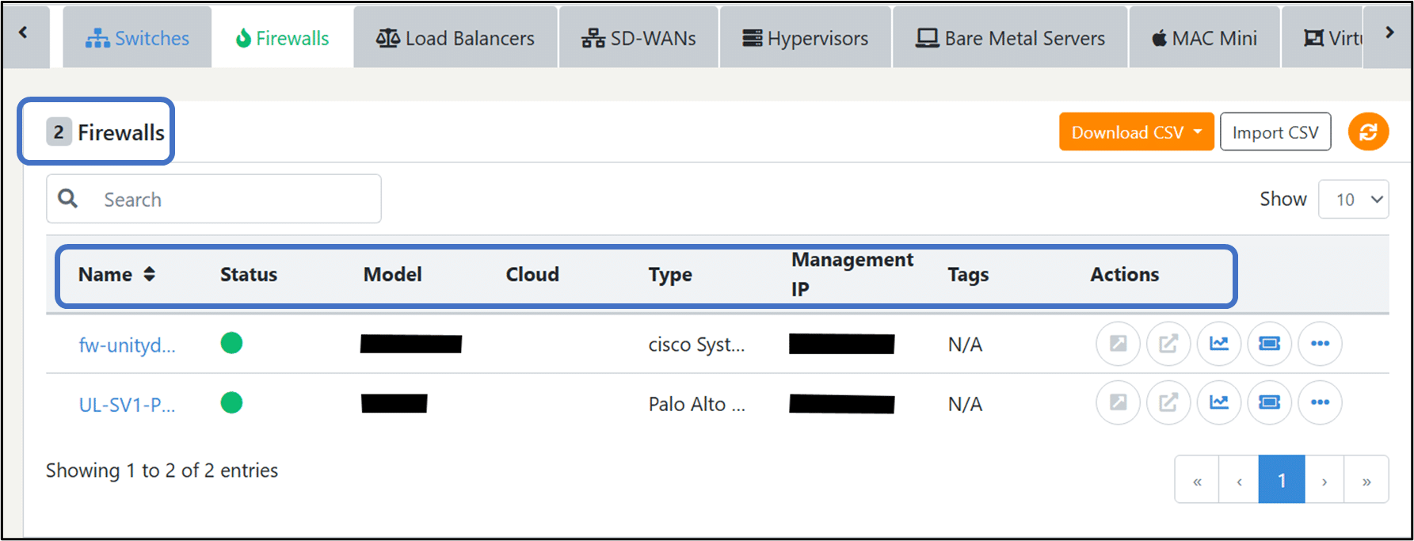The image size is (1414, 541).
Task: Select the MAC Mini tab
Action: (1204, 38)
